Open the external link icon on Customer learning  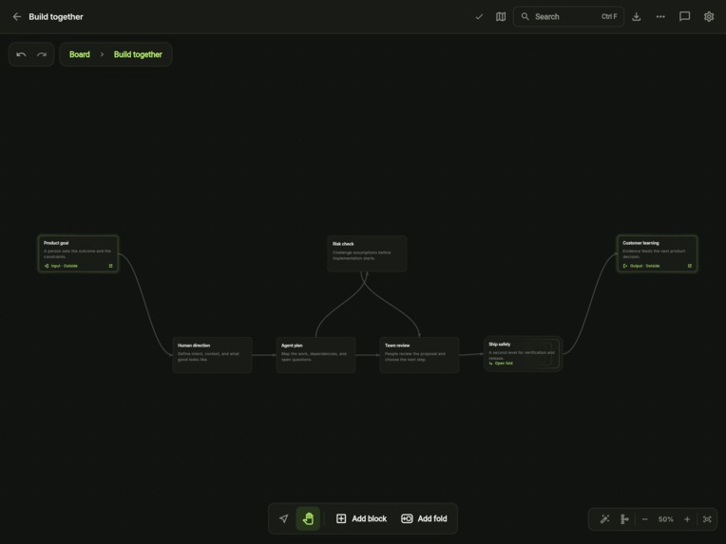[690, 266]
